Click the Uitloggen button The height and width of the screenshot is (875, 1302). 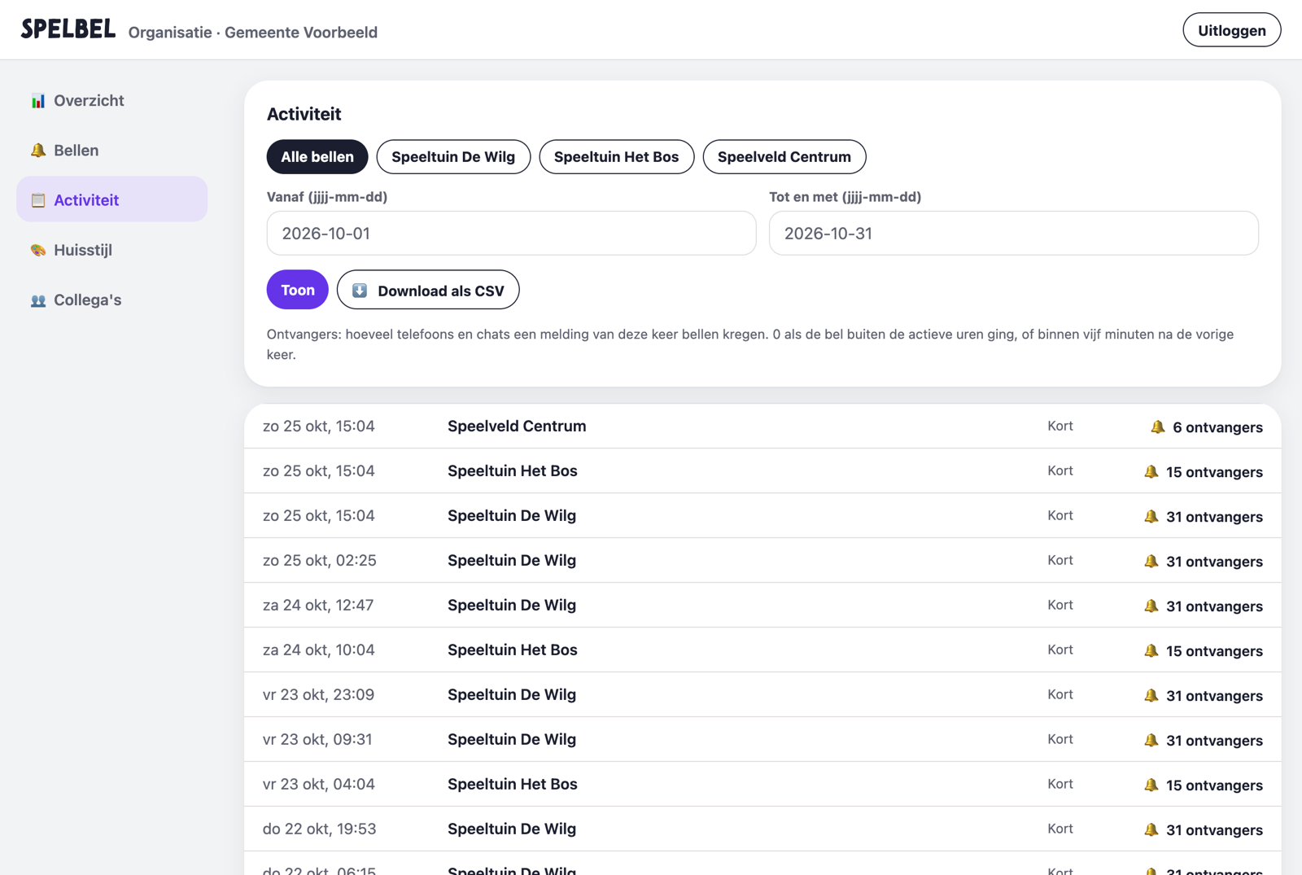pos(1231,30)
